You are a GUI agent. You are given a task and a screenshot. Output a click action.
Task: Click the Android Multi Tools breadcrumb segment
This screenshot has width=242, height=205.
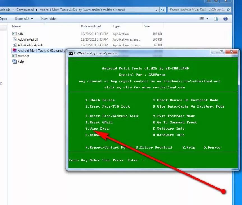82,10
